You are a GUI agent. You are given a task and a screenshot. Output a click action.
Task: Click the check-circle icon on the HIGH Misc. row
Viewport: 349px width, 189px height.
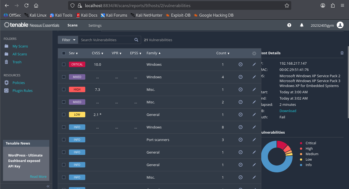coord(241,89)
